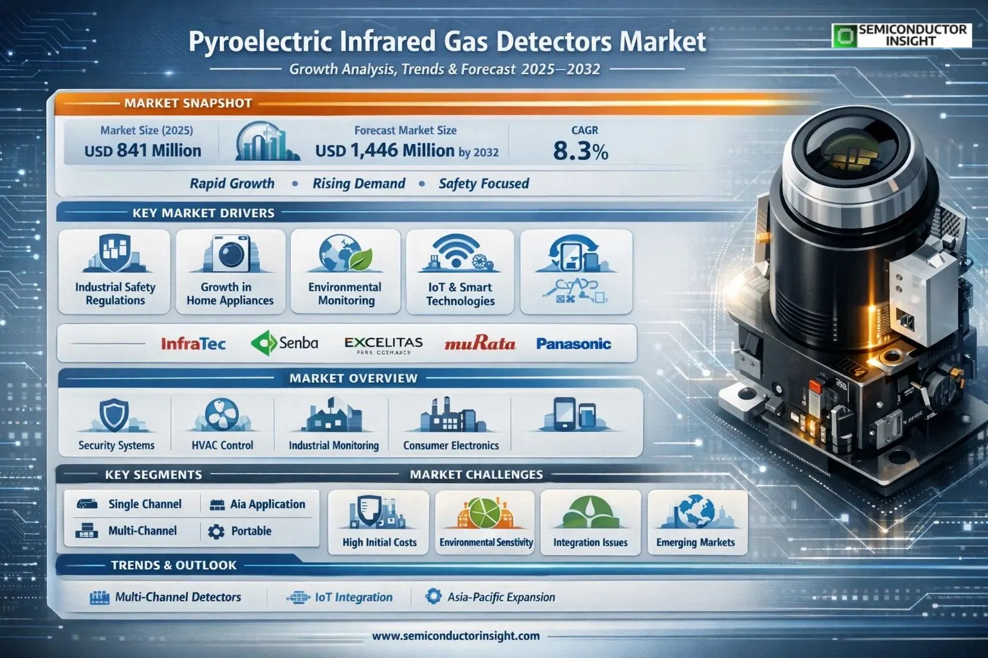Viewport: 988px width, 658px height.
Task: Select the Consumer Electronics icon
Action: tap(450, 416)
